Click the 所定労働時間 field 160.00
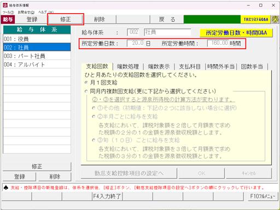The width and height of the screenshot is (280, 210). pos(218,43)
